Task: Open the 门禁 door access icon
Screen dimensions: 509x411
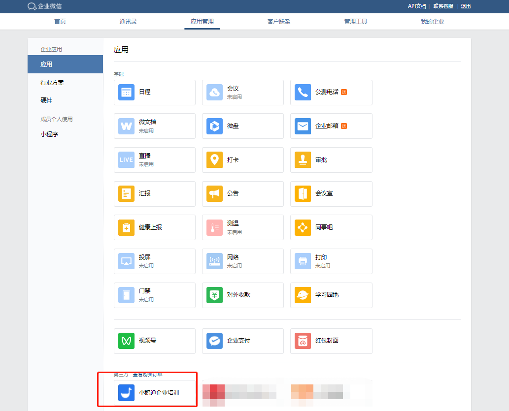Action: [x=126, y=295]
